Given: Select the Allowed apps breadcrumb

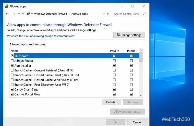Looking at the screenshot, I should [x=80, y=14].
